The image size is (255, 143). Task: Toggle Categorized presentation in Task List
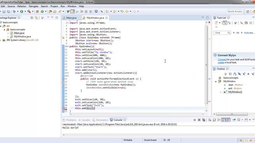(225, 23)
